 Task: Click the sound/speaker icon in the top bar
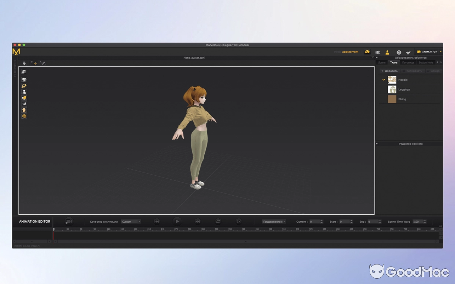[378, 52]
